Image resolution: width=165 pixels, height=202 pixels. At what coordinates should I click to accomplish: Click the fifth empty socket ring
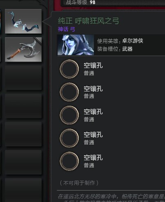pos(69,161)
